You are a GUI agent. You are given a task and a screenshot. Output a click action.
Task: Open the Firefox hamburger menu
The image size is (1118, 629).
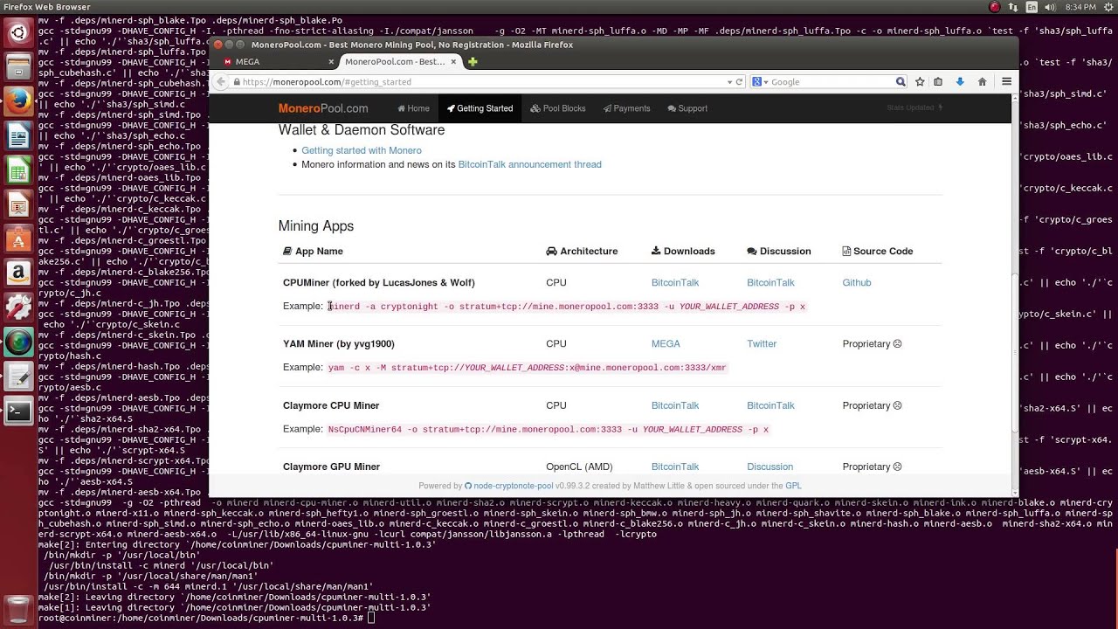pos(1006,81)
